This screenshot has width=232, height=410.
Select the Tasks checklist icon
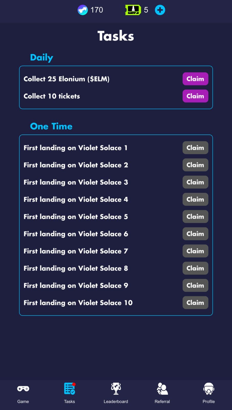[x=69, y=389]
